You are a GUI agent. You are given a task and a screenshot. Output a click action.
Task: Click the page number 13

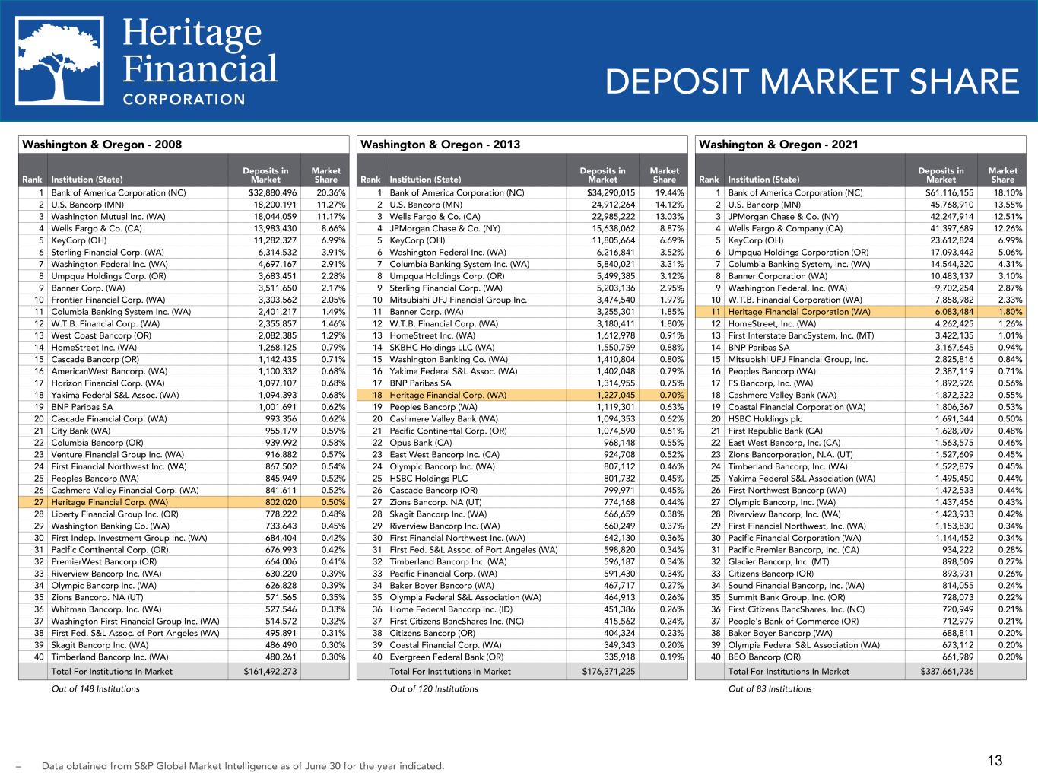(995, 761)
